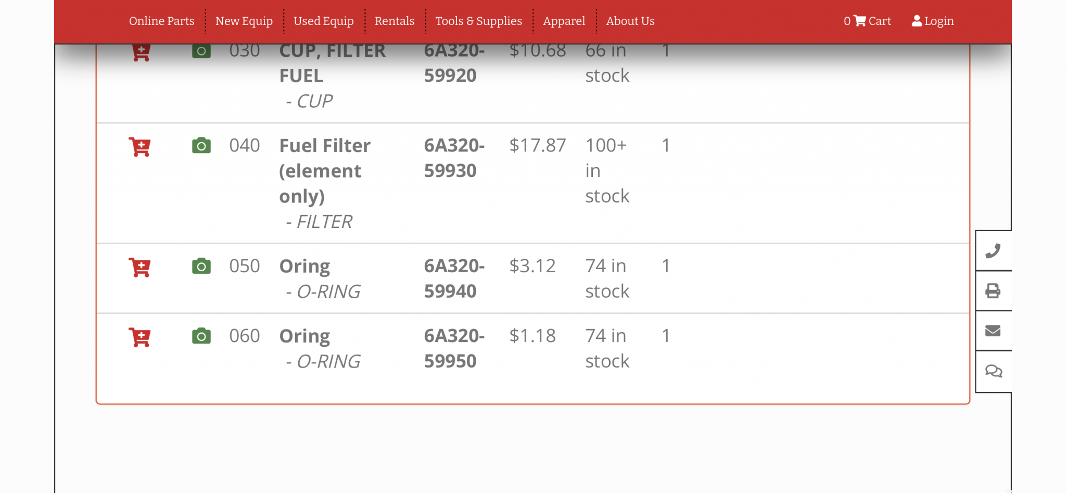
Task: Open email contact via envelope icon
Action: (x=993, y=331)
